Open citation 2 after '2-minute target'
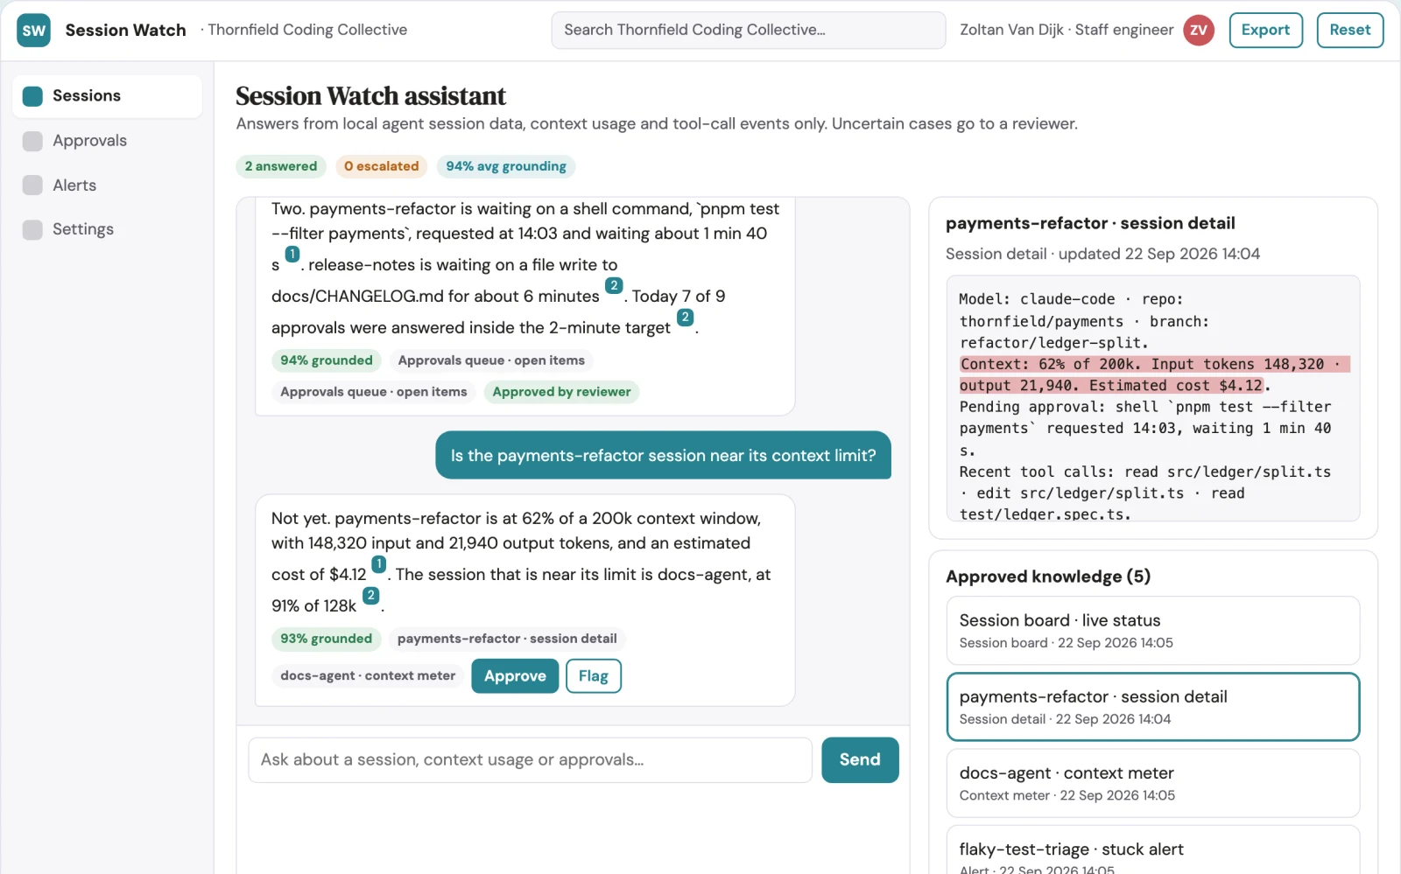The height and width of the screenshot is (874, 1401). click(686, 318)
